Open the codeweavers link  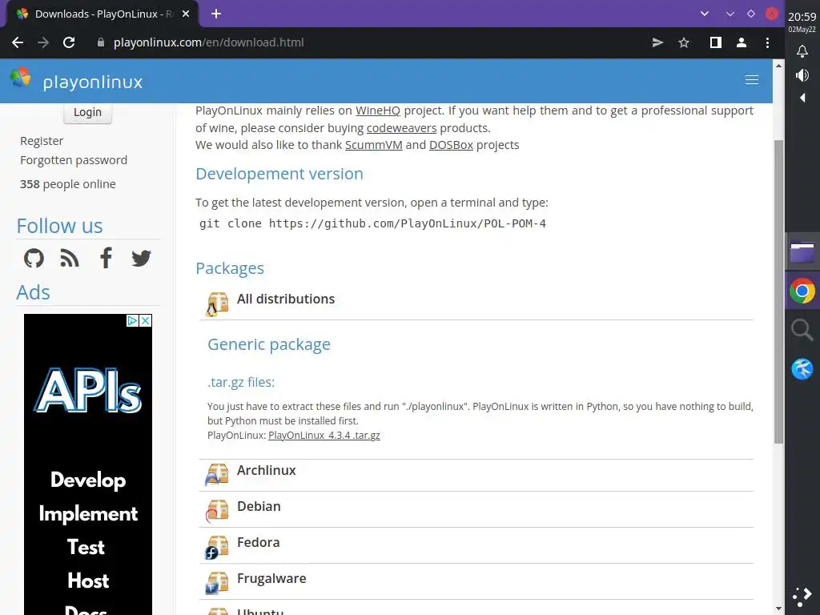(x=402, y=128)
